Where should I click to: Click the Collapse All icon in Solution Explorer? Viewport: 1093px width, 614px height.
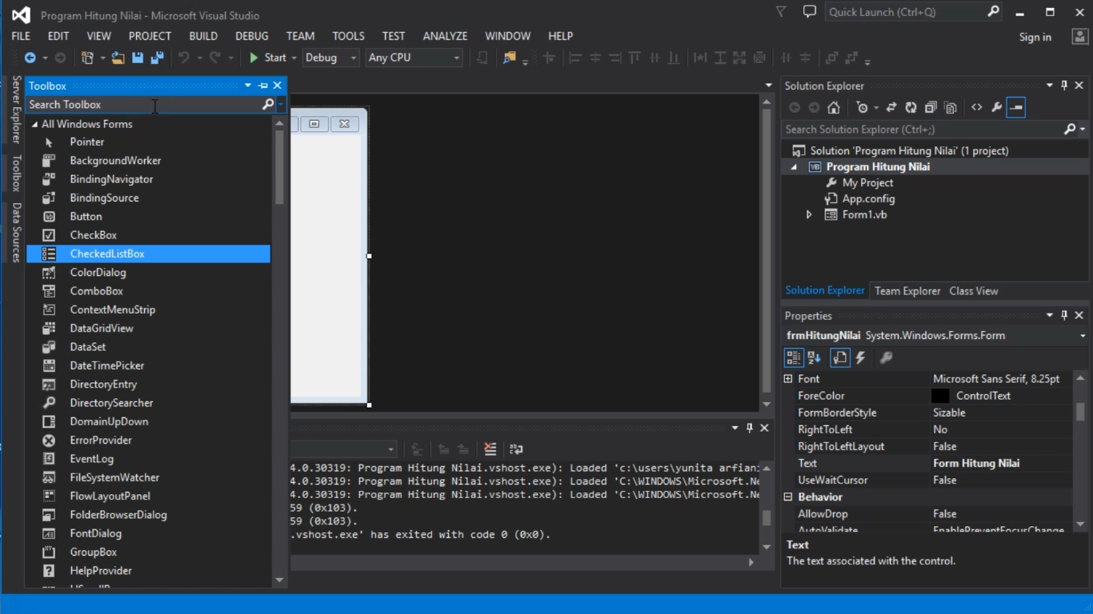[931, 107]
